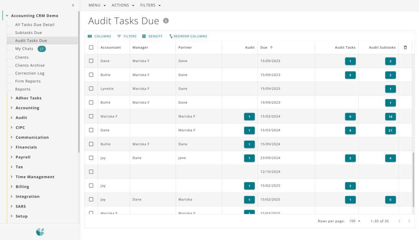419x240 pixels.
Task: Check the row due 23/09/2024
Action: pos(91,158)
